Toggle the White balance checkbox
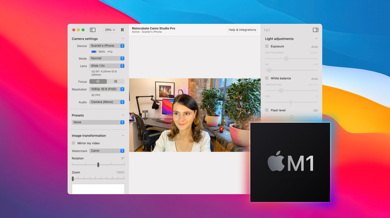 tap(267, 78)
